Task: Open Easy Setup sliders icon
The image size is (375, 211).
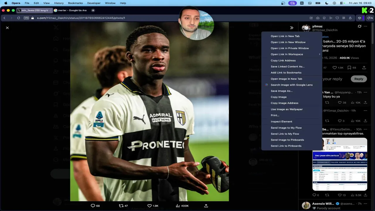Action: (x=344, y=18)
